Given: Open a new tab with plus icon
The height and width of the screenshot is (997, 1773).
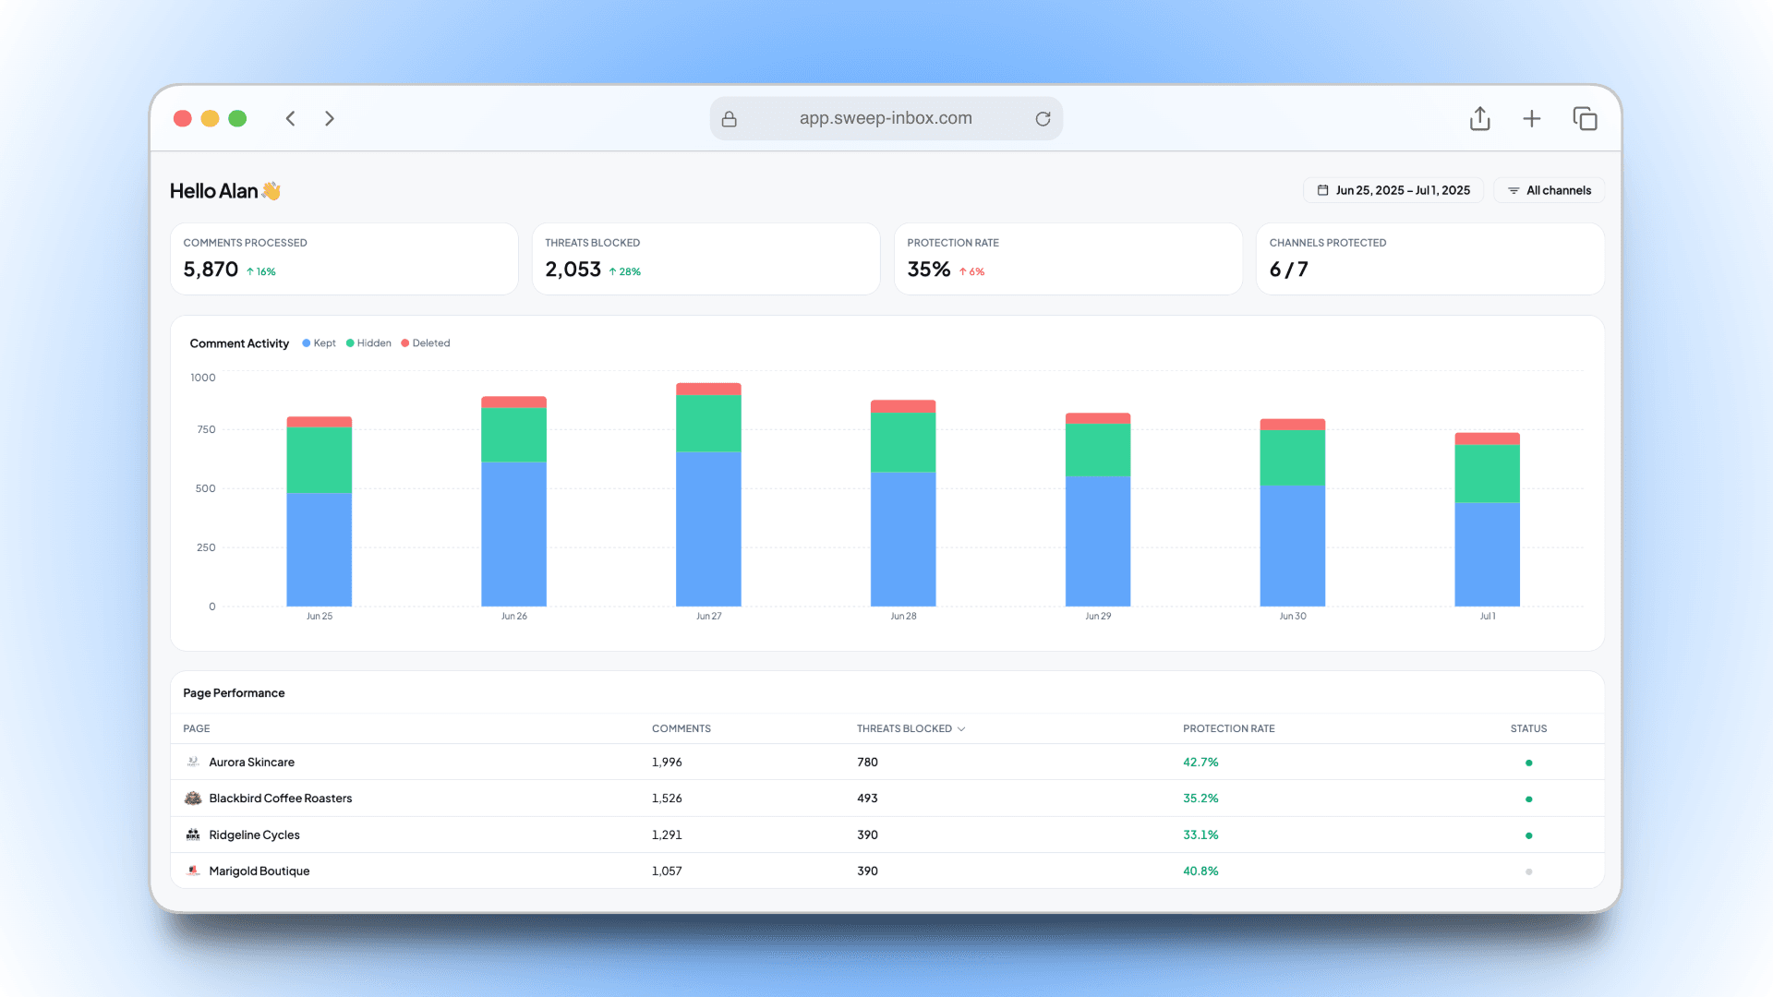Looking at the screenshot, I should (1532, 118).
